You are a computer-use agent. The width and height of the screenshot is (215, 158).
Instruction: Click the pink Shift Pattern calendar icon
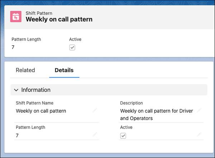pyautogui.click(x=16, y=17)
